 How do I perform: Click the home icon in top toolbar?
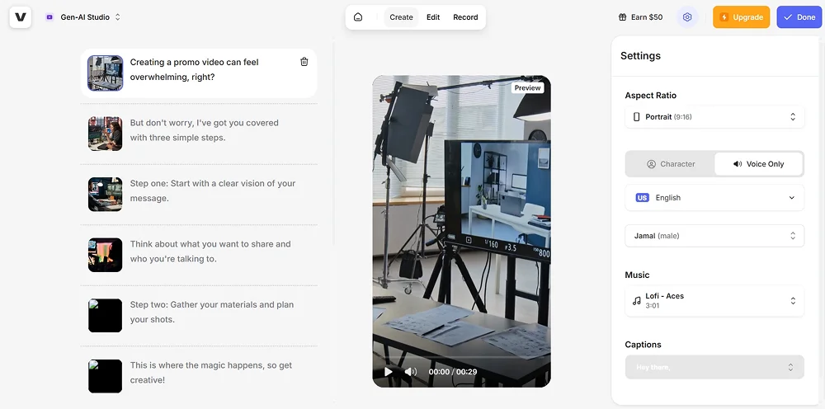(358, 17)
